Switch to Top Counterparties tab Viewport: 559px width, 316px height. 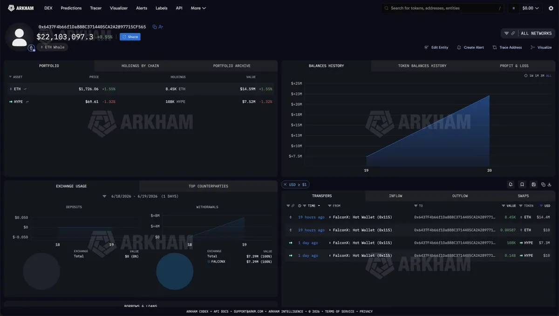(208, 186)
